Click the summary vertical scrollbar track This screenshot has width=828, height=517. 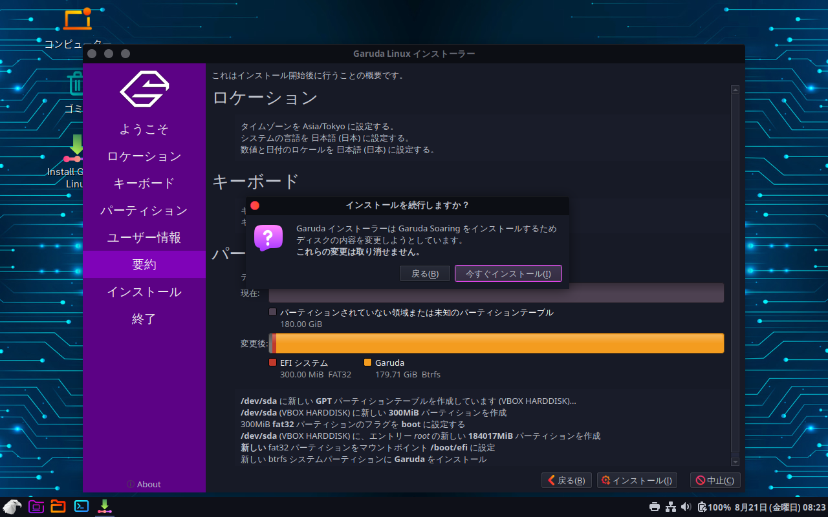point(735,275)
